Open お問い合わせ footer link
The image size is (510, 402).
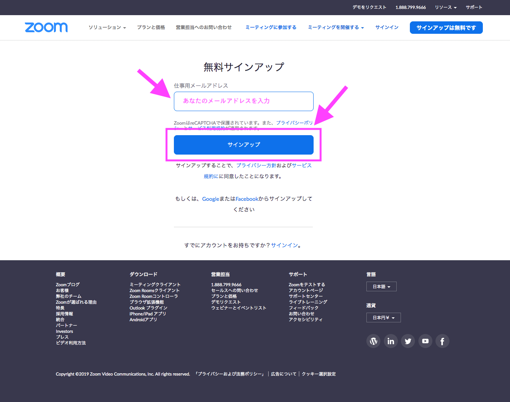[x=302, y=314]
